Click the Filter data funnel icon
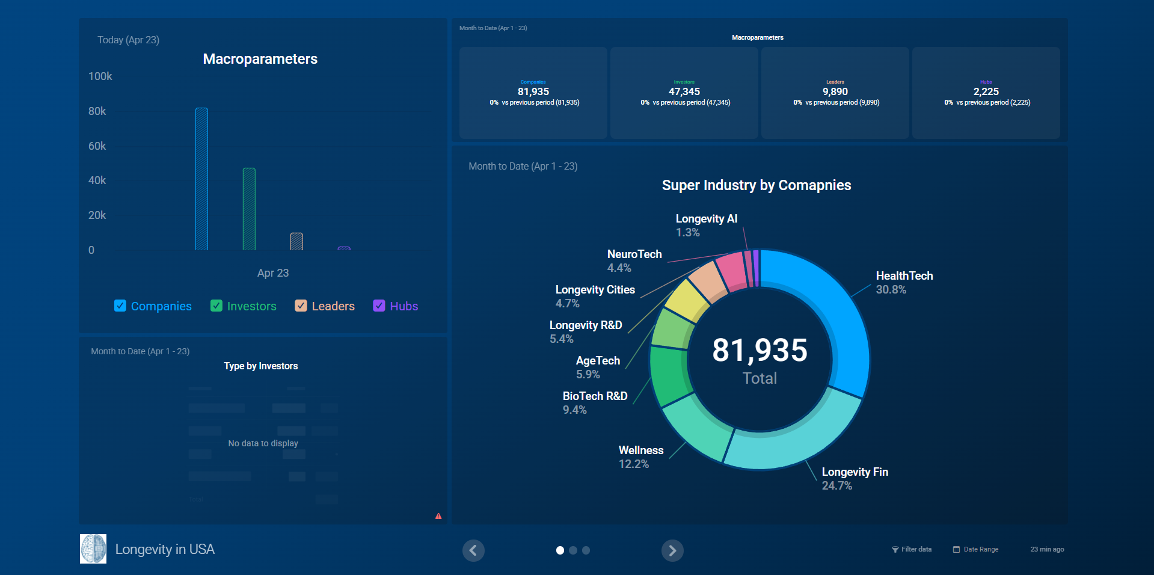The width and height of the screenshot is (1154, 575). coord(895,550)
